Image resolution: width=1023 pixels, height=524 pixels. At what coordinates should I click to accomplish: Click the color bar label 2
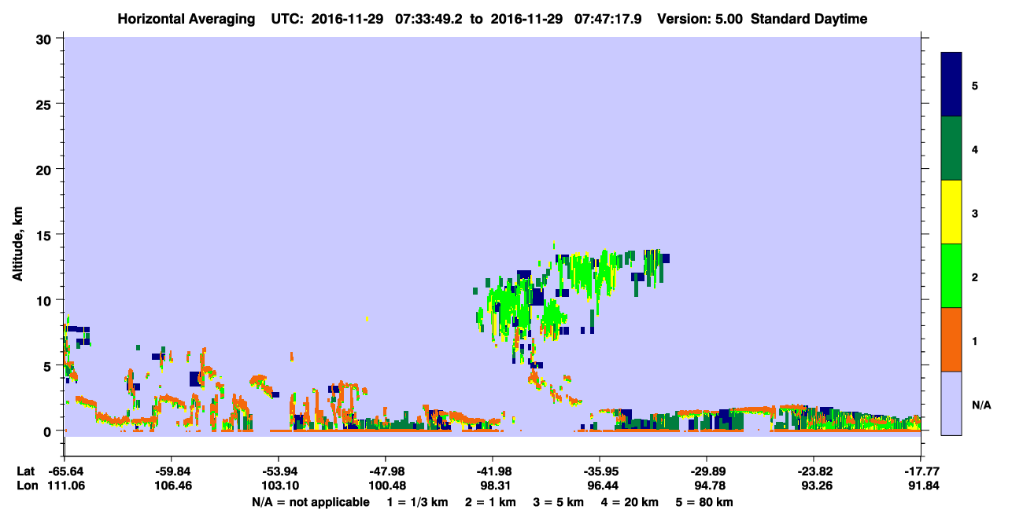click(975, 277)
